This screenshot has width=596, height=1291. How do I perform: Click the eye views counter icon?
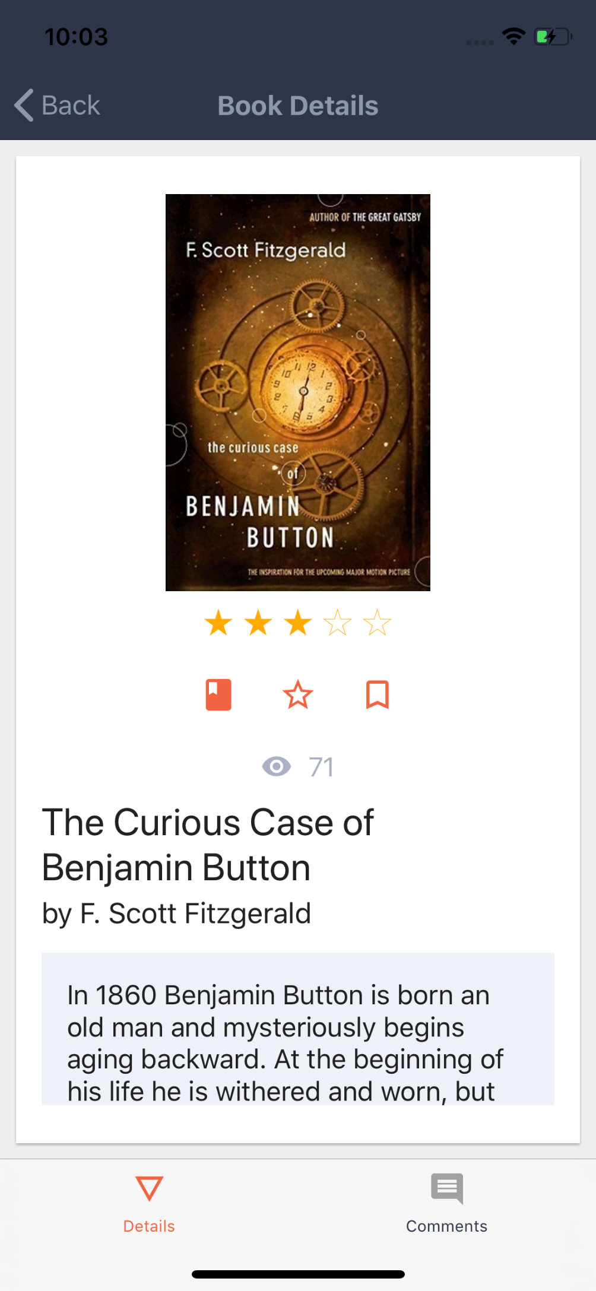click(277, 766)
